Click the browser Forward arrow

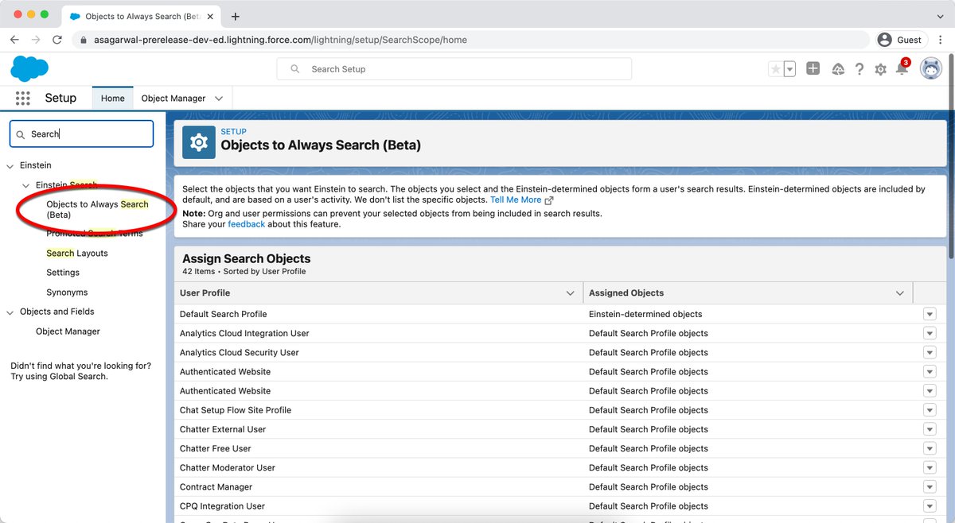click(x=36, y=40)
